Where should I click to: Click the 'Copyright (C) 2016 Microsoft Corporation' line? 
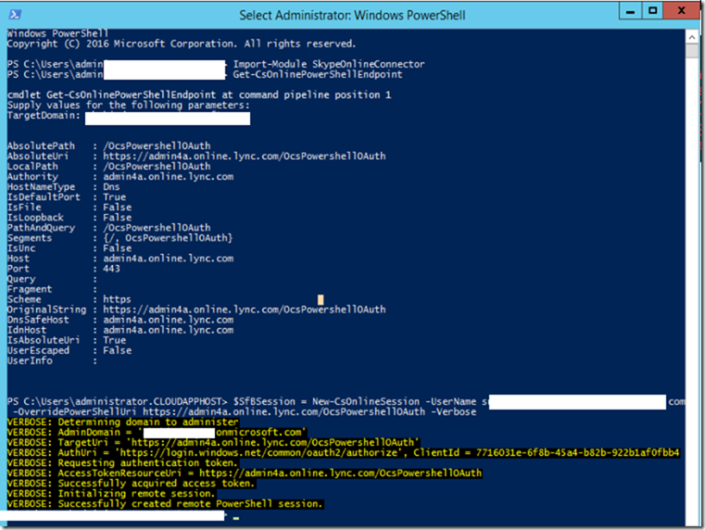click(182, 44)
